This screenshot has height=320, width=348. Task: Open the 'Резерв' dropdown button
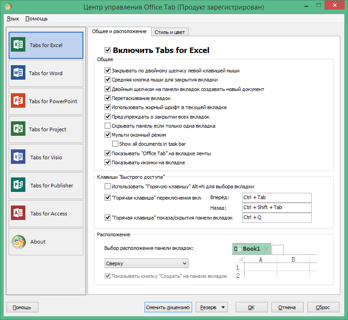tap(212, 307)
